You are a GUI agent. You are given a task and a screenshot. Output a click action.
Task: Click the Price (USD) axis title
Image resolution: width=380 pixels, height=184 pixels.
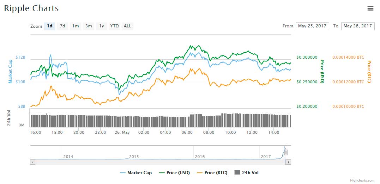[322, 72]
